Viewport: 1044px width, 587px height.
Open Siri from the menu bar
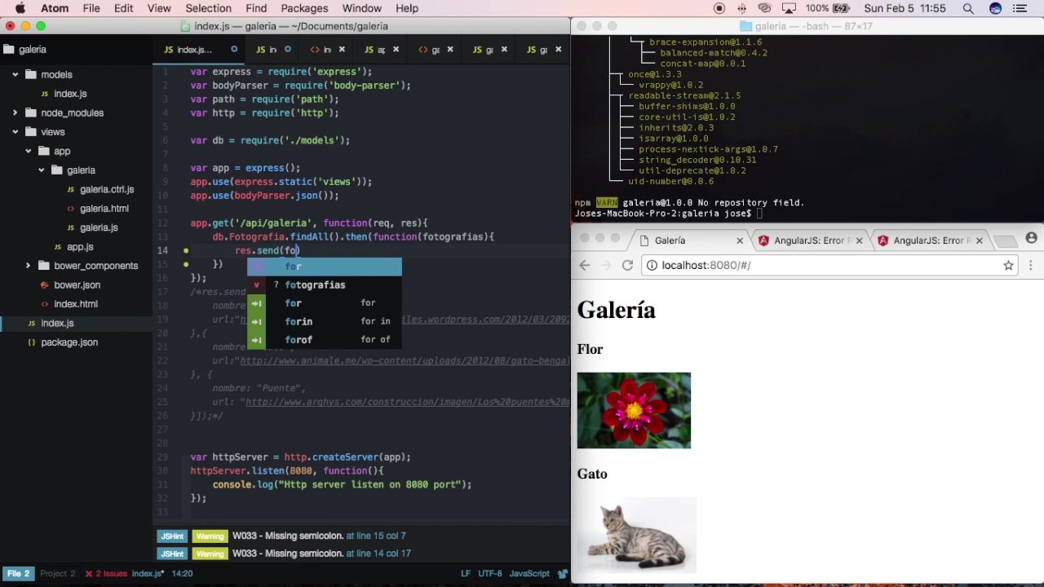click(995, 8)
